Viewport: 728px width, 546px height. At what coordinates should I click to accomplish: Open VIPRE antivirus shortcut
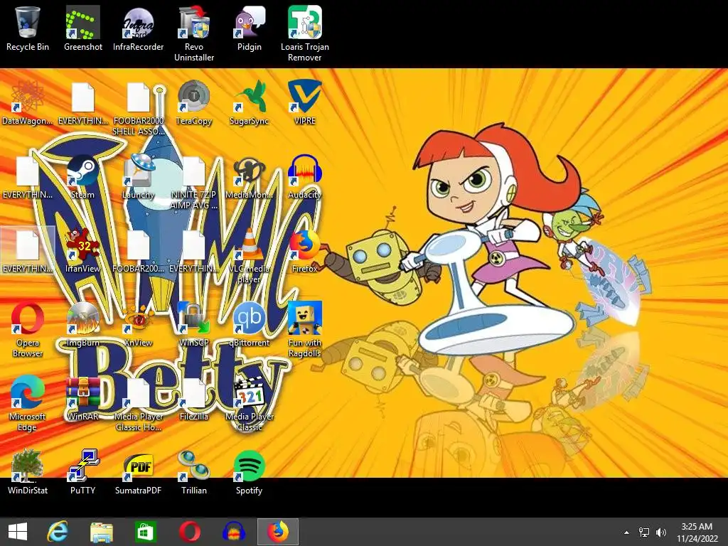pos(304,102)
